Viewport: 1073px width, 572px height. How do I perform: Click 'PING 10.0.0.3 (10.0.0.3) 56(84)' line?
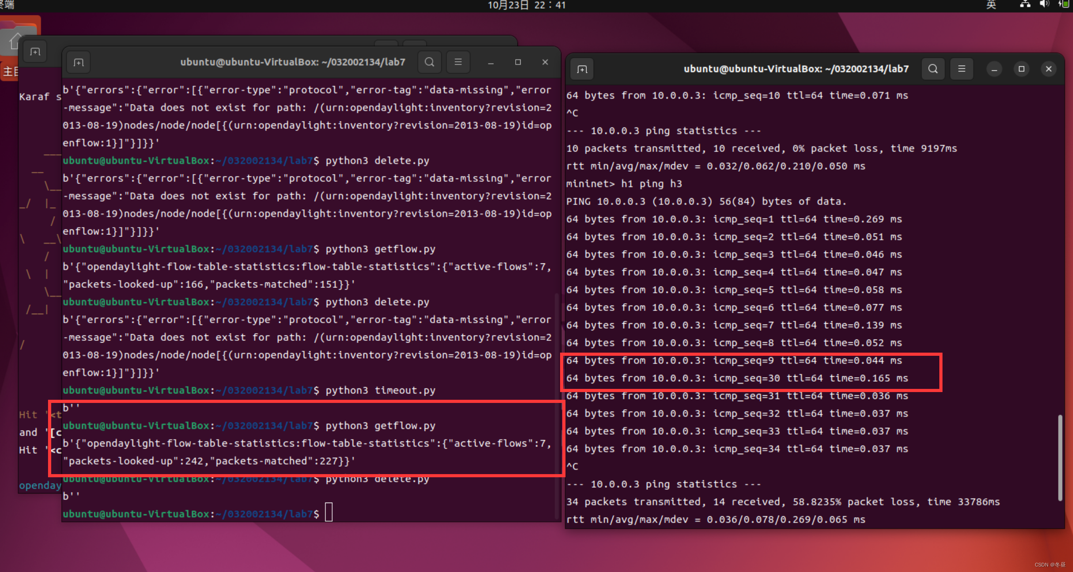click(706, 201)
